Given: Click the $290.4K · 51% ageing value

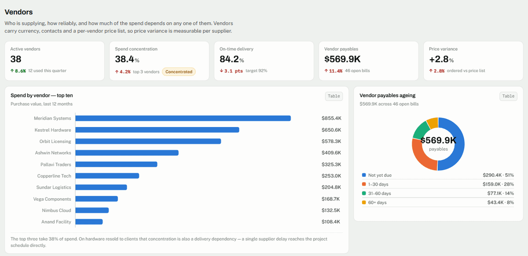Looking at the screenshot, I should click(x=498, y=175).
